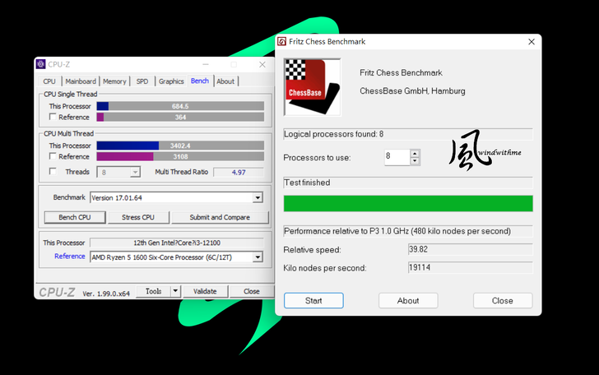This screenshot has height=375, width=599.
Task: Toggle the Threads checkbox
Action: tap(53, 171)
